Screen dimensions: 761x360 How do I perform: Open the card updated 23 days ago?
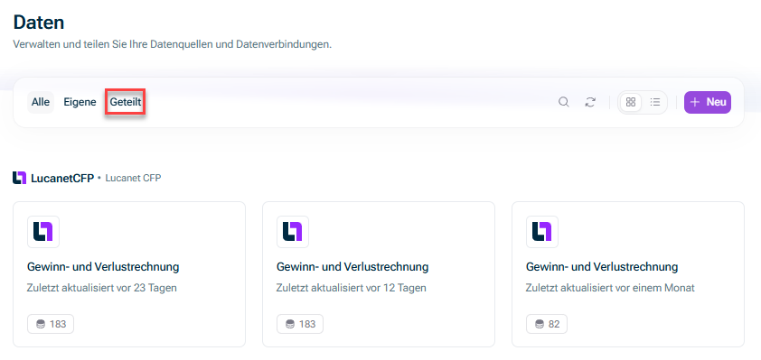pyautogui.click(x=129, y=274)
